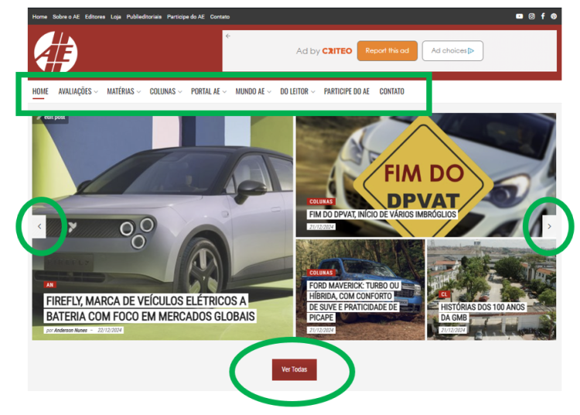Open the Facebook social icon

click(543, 16)
